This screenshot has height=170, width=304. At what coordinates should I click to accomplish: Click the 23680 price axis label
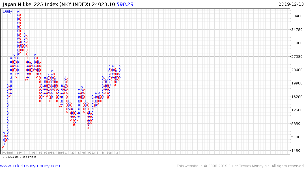point(297,70)
